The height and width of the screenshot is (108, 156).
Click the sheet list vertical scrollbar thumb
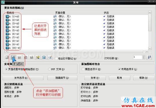tap(150, 22)
